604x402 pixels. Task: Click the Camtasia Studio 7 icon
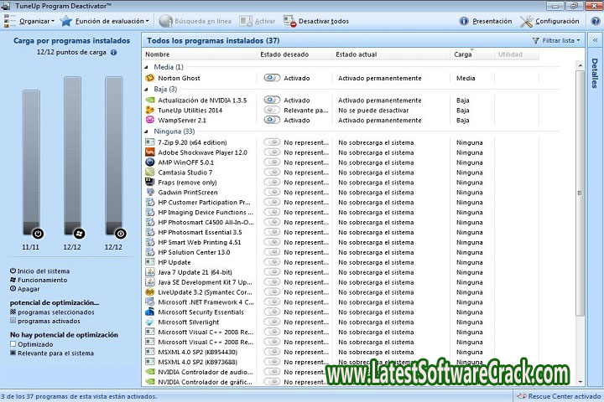tap(149, 173)
